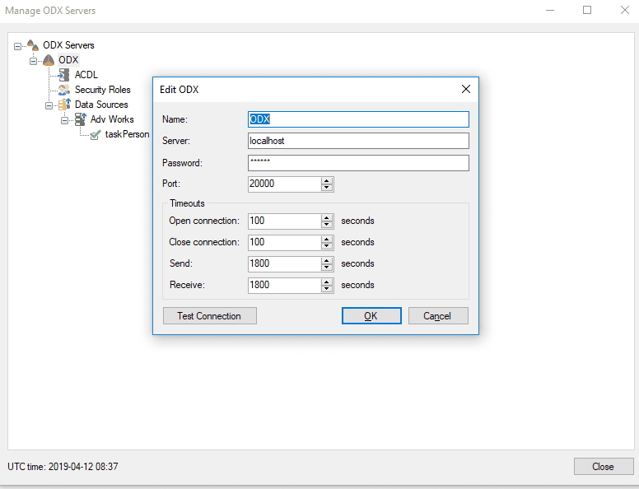Select Adv Works in the tree
The height and width of the screenshot is (489, 639).
click(x=112, y=119)
